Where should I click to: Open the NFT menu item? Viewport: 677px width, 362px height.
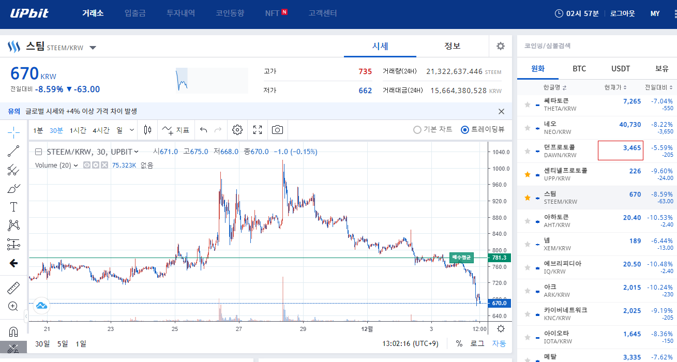tap(276, 13)
